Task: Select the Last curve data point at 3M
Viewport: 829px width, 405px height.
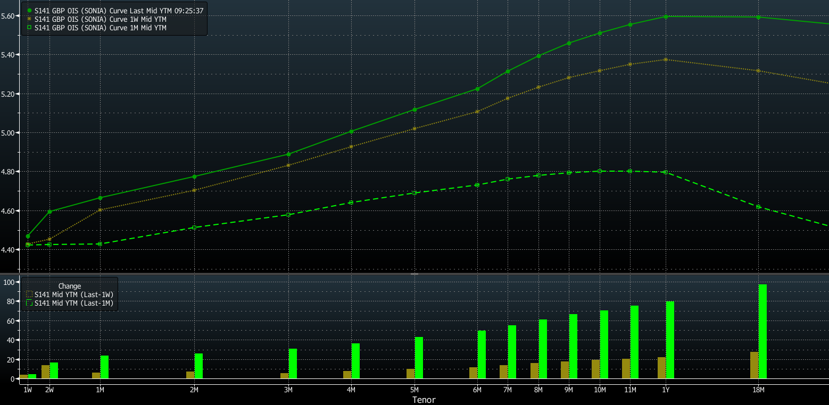Action: [288, 154]
